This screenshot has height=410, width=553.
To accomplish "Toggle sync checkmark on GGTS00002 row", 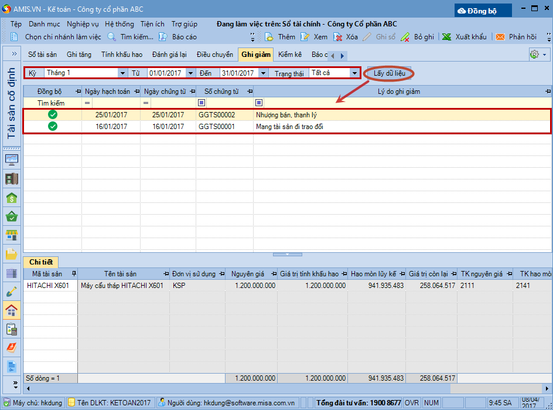I will tap(53, 115).
